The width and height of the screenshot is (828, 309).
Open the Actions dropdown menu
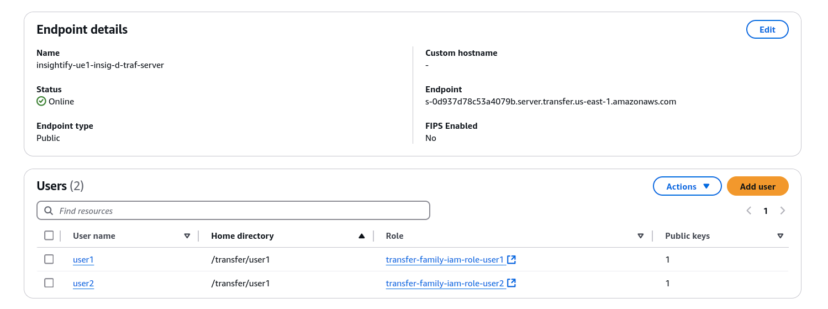[687, 186]
